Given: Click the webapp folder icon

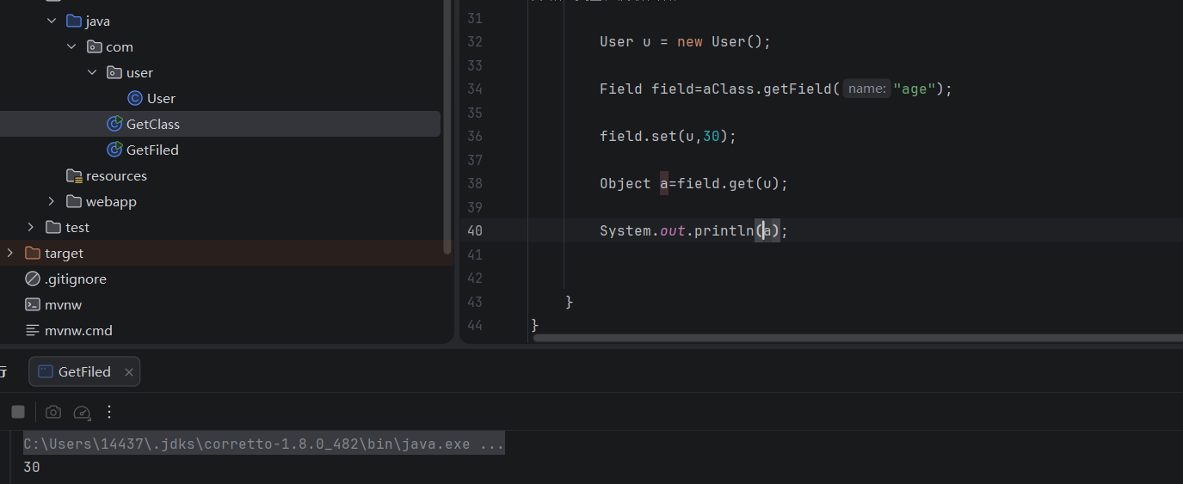Looking at the screenshot, I should (74, 201).
